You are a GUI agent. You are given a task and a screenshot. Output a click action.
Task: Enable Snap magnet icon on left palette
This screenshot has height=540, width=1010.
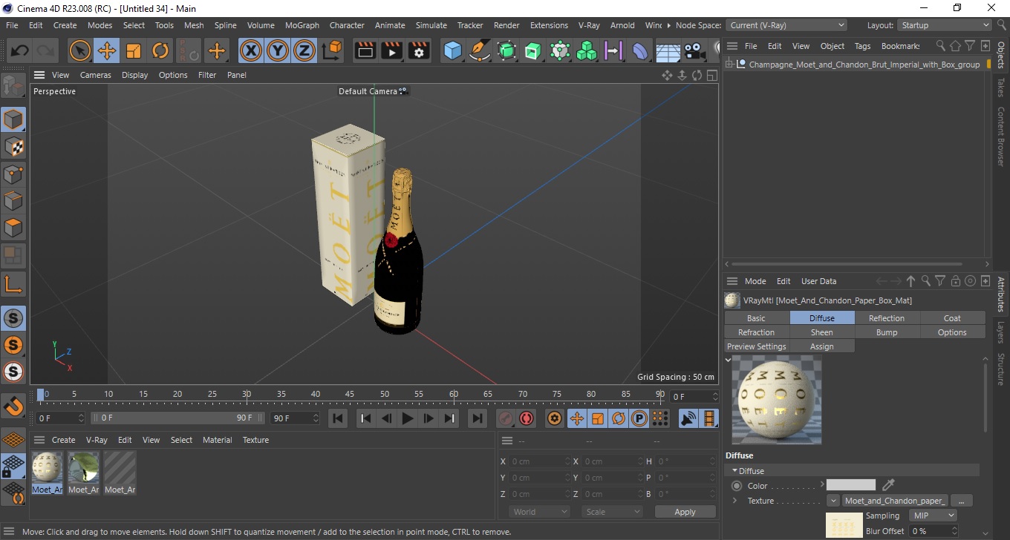click(x=13, y=406)
